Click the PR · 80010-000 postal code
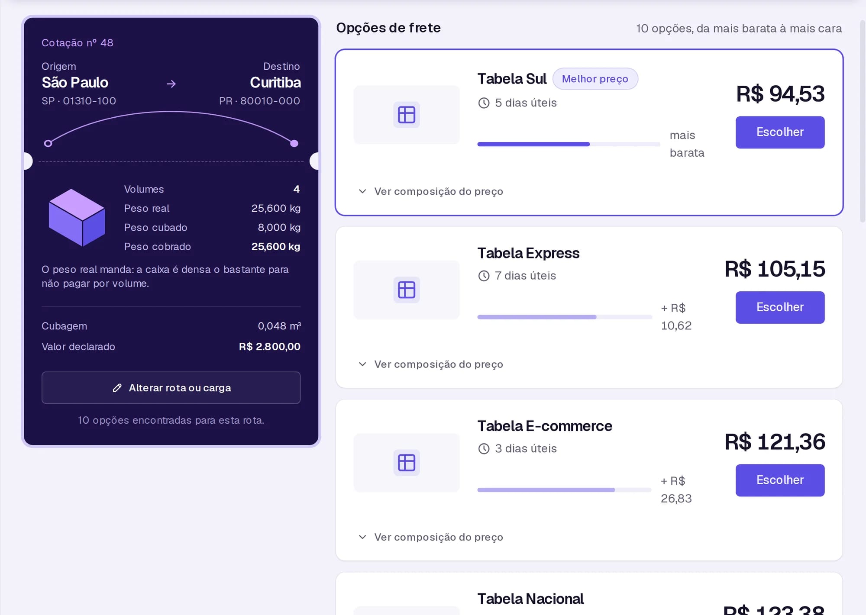Image resolution: width=866 pixels, height=615 pixels. pos(259,101)
